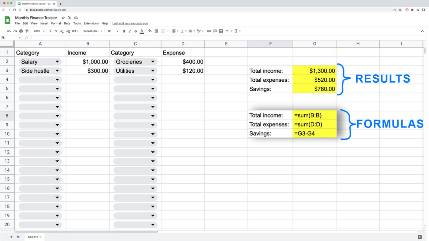This screenshot has width=429, height=241.
Task: Insert a comment
Action: click(215, 31)
